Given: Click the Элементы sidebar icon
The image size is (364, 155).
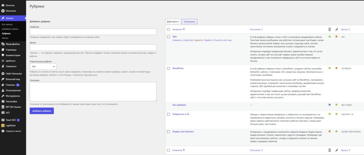Looking at the screenshot, I should coord(3,66).
